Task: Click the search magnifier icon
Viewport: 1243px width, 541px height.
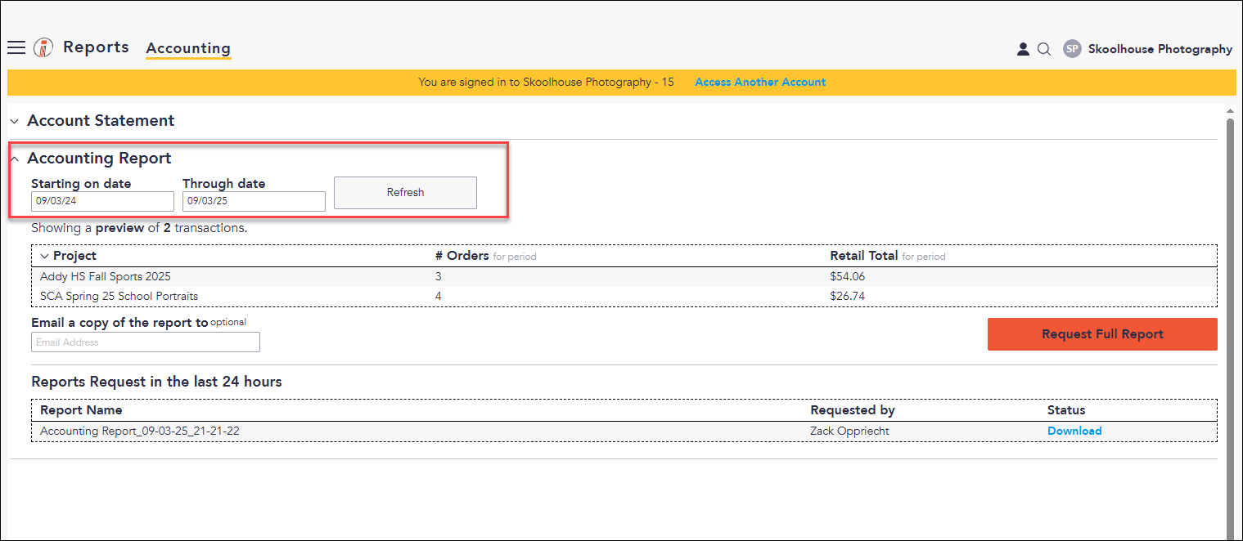Action: (1044, 49)
